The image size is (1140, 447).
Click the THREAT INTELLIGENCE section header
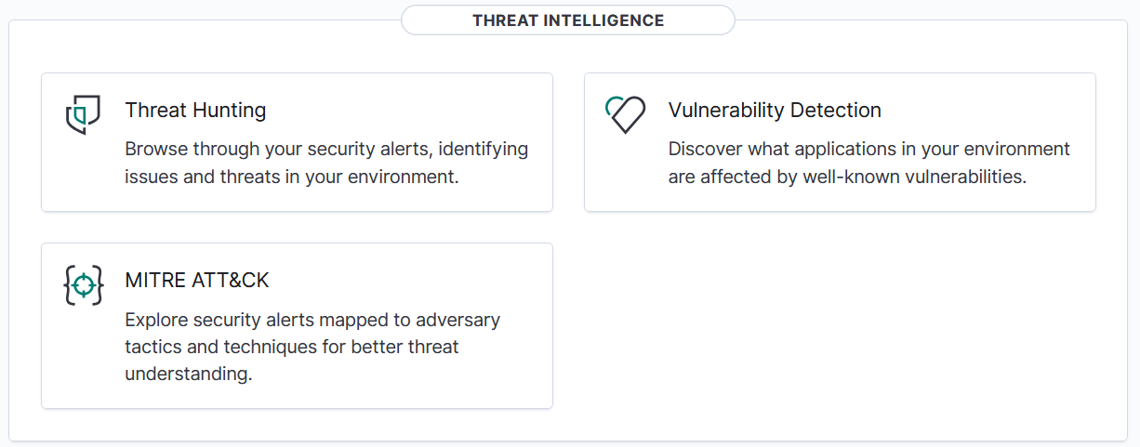[568, 20]
